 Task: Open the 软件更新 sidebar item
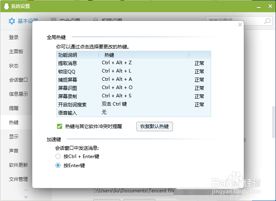coord(18,165)
